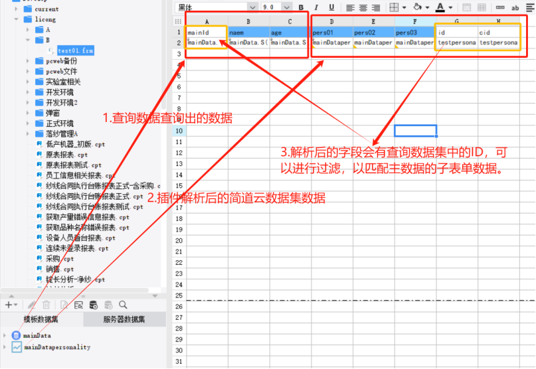Click the add dataset plus icon
The image size is (536, 369).
pos(9,305)
